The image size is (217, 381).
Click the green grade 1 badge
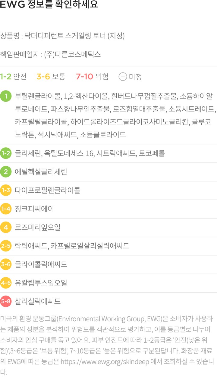(6, 96)
